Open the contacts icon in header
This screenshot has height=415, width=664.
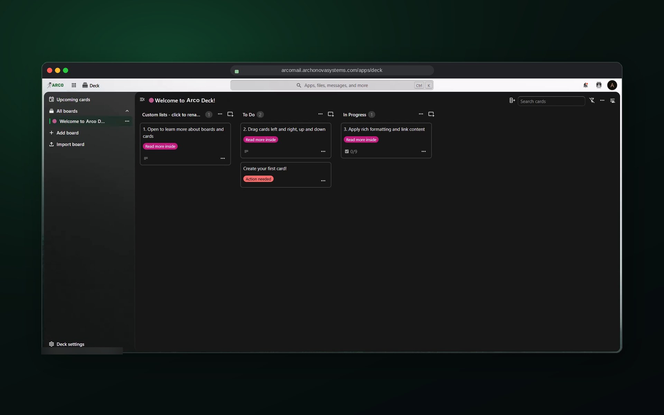pos(599,85)
